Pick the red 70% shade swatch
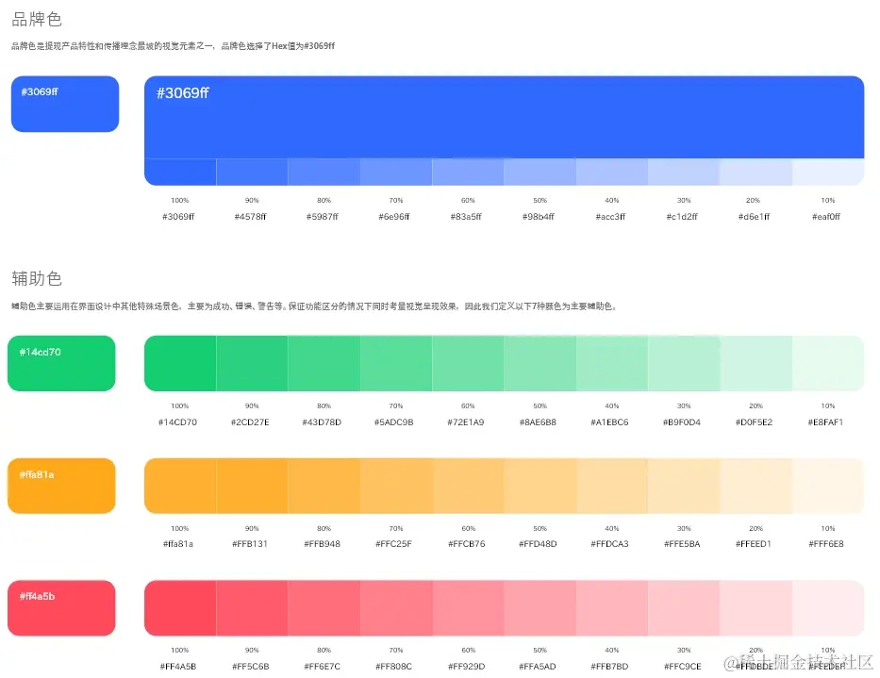This screenshot has width=880, height=678. 396,608
